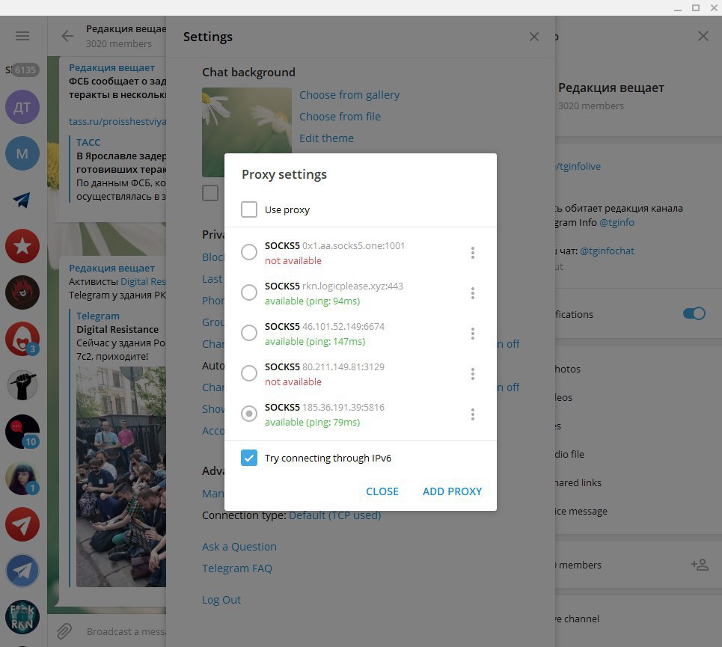Select the 0x1.aa.socks5.one:1001 proxy radio

(249, 252)
